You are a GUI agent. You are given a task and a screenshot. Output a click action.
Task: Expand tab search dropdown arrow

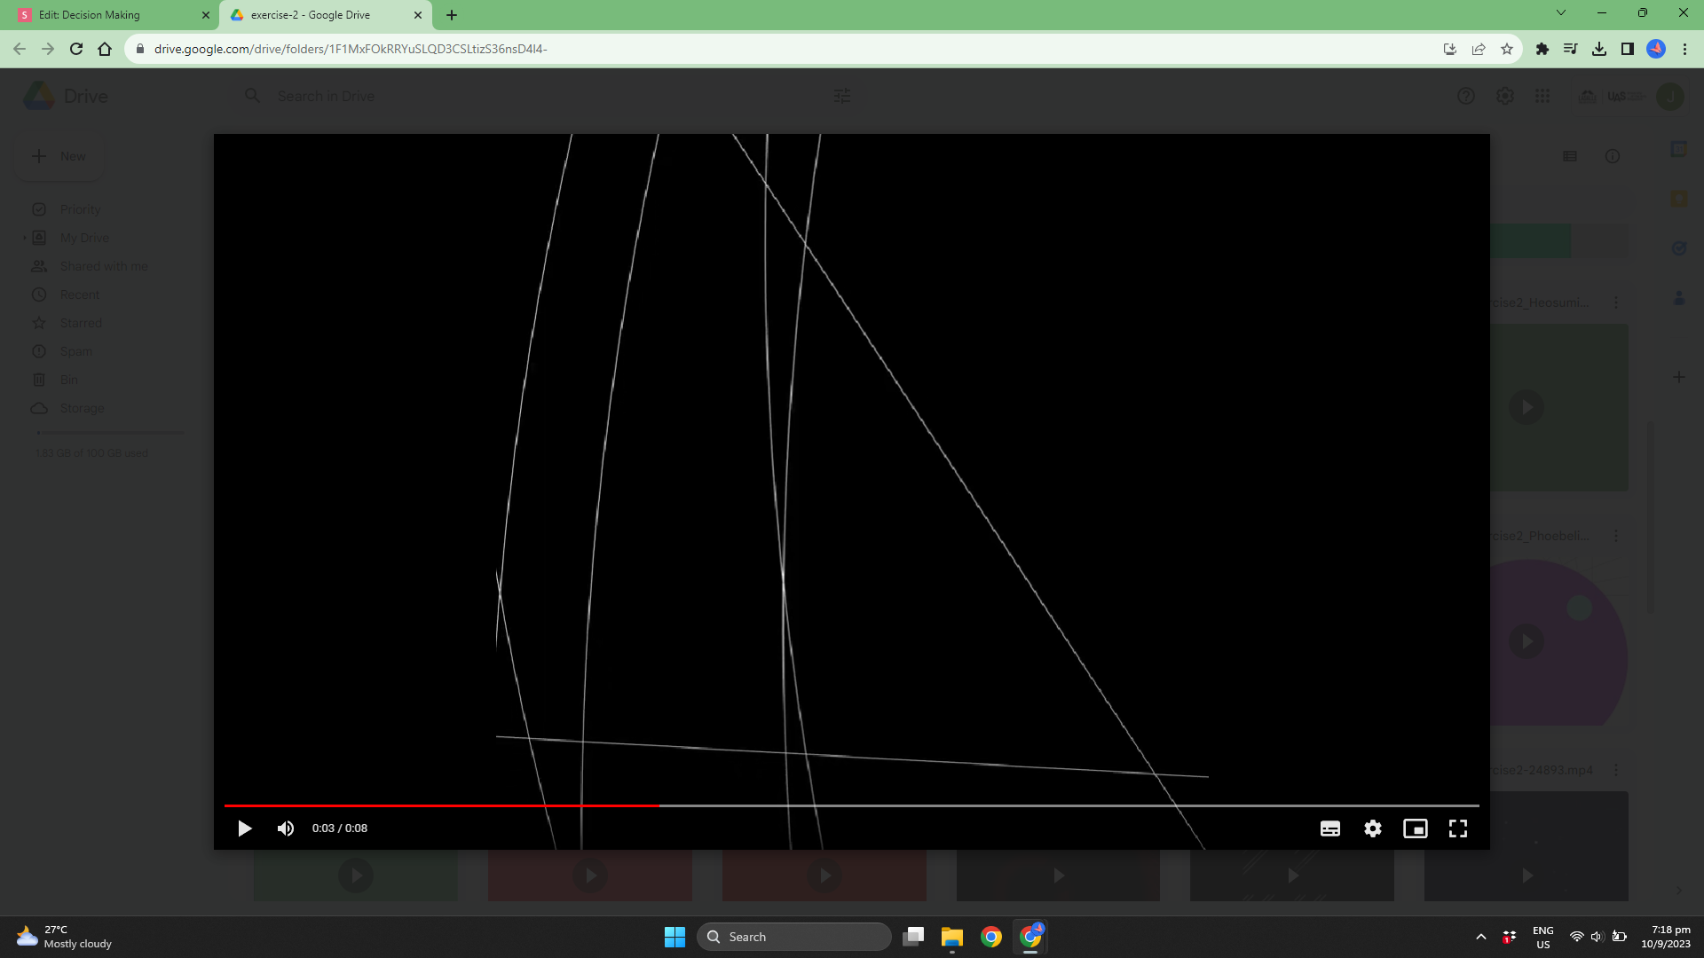(1561, 13)
